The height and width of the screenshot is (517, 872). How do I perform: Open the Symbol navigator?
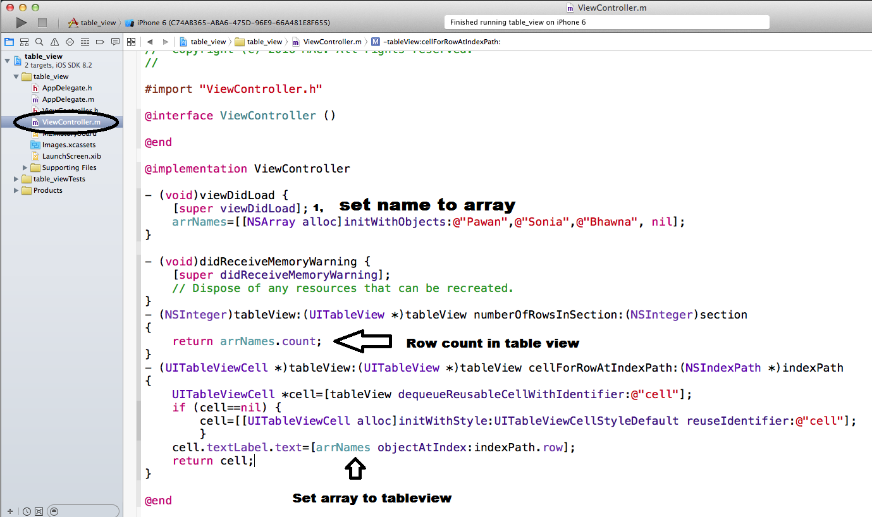point(24,42)
